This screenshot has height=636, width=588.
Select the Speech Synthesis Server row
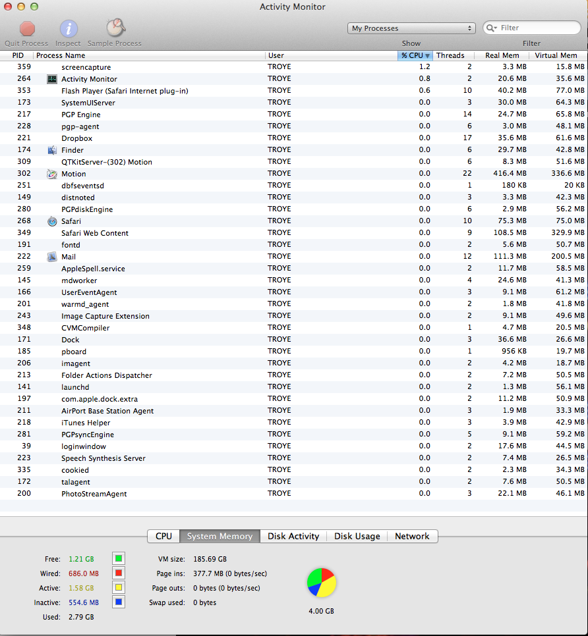coord(294,458)
